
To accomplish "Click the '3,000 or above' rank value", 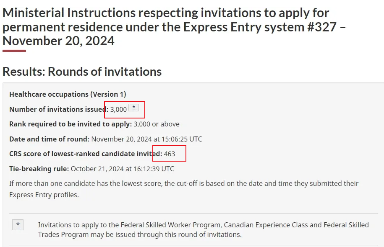I will click(x=157, y=124).
